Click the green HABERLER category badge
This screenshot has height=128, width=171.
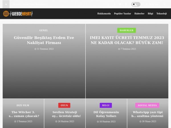127,30
